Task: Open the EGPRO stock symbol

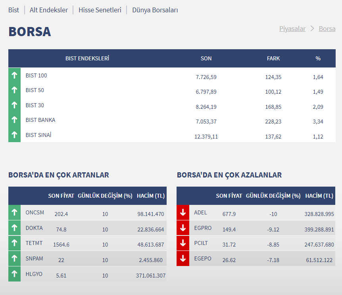Action: point(203,228)
